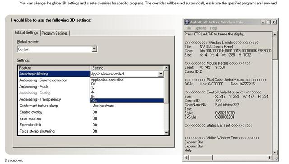The image size is (289, 164).
Task: Pick Application-controlled from the dropdown list
Action: [127, 80]
